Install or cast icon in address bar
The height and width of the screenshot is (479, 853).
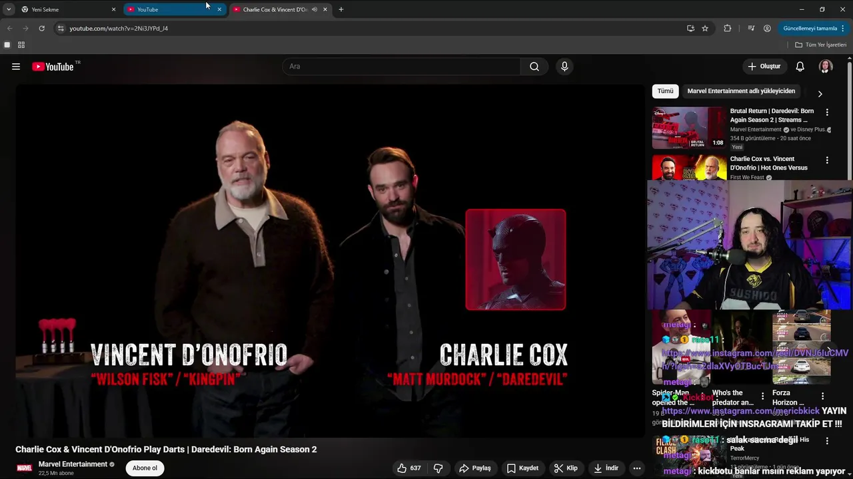[x=690, y=29]
